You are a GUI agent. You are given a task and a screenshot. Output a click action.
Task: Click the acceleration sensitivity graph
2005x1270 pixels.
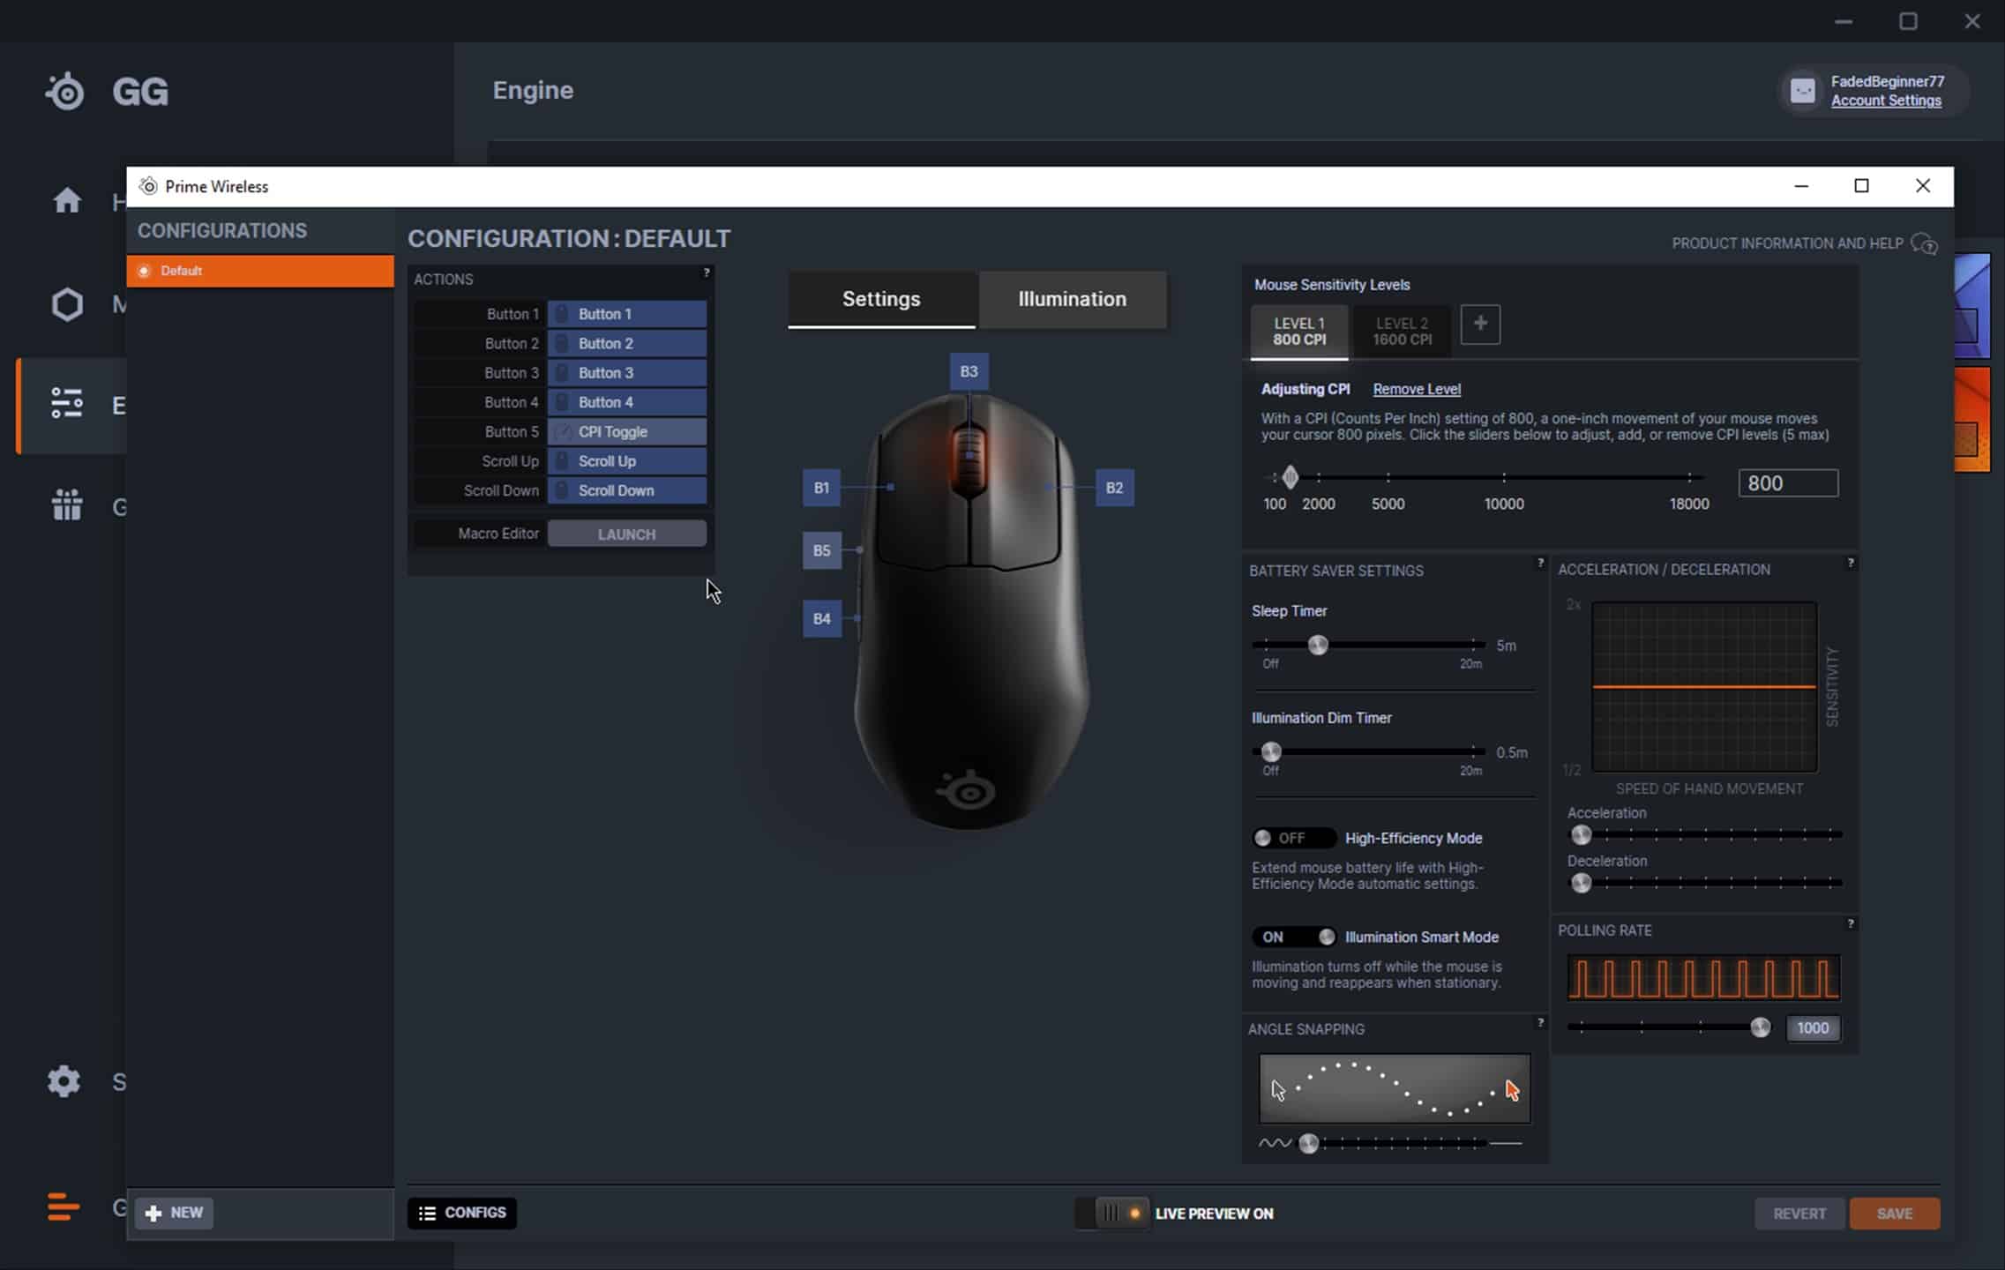[1704, 687]
